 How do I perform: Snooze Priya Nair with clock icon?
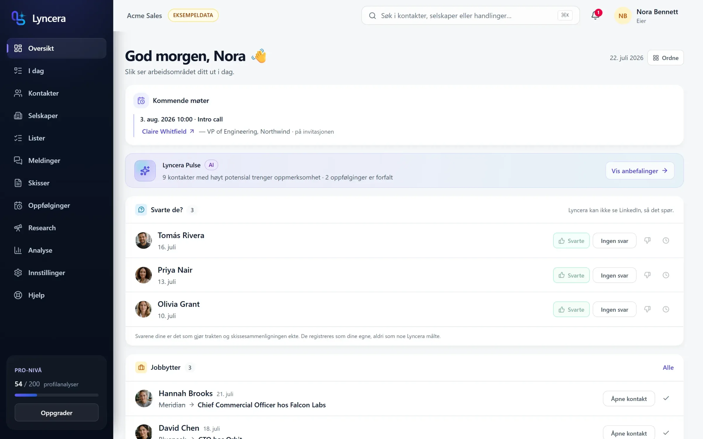pos(666,275)
